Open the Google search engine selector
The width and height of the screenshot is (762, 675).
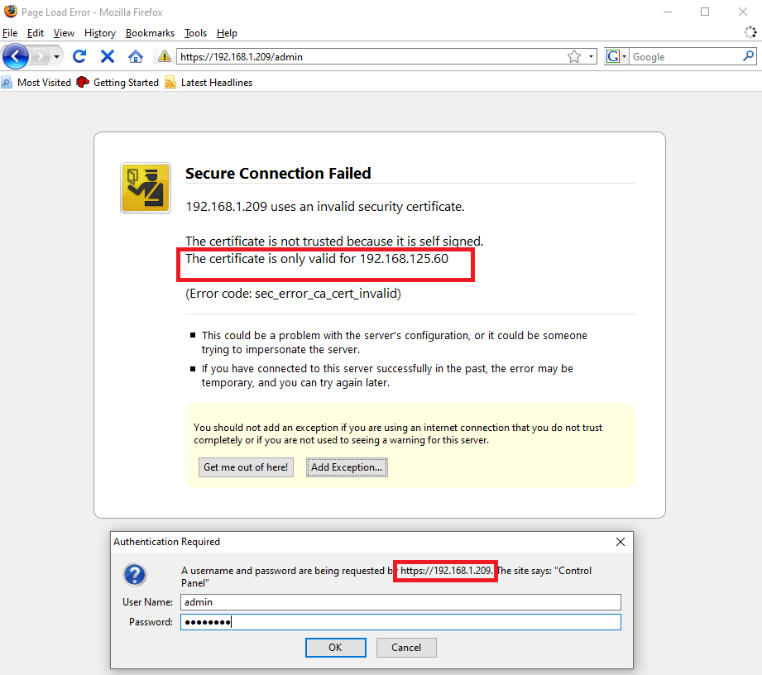[616, 57]
